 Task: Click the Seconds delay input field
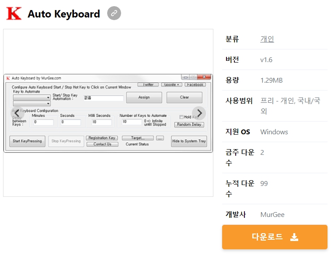tap(71, 122)
